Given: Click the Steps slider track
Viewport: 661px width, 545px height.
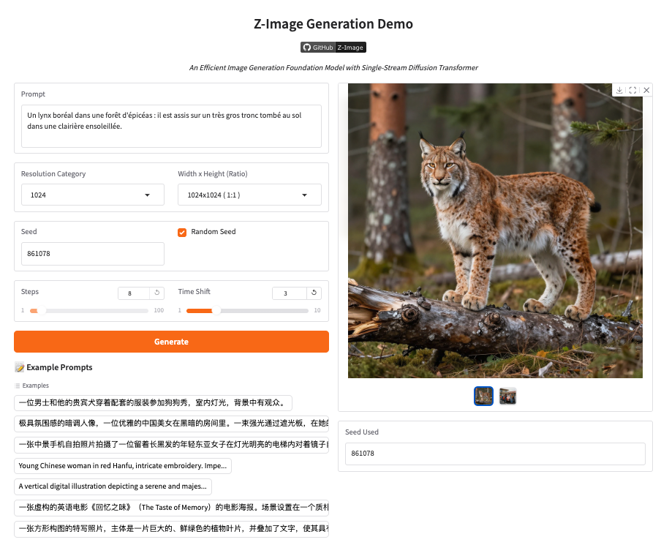Looking at the screenshot, I should [88, 311].
